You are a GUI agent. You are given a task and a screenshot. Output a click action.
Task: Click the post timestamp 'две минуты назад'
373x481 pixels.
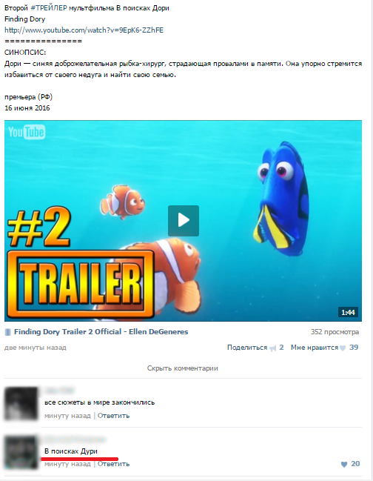[x=36, y=348]
